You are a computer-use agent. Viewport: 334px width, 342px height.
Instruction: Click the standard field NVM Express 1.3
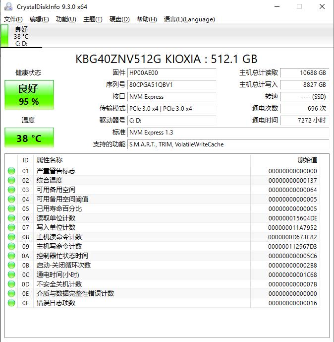click(x=228, y=133)
